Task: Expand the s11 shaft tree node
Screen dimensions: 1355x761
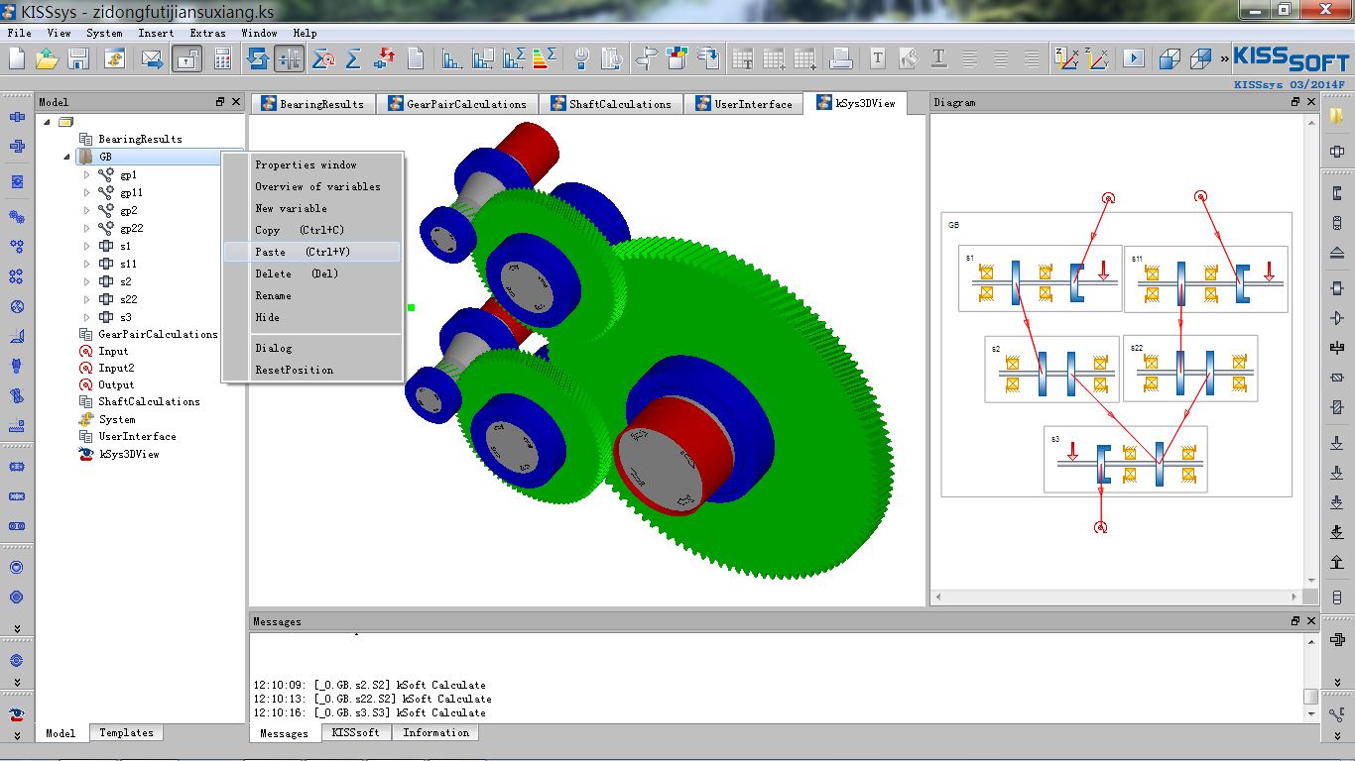Action: tap(87, 265)
